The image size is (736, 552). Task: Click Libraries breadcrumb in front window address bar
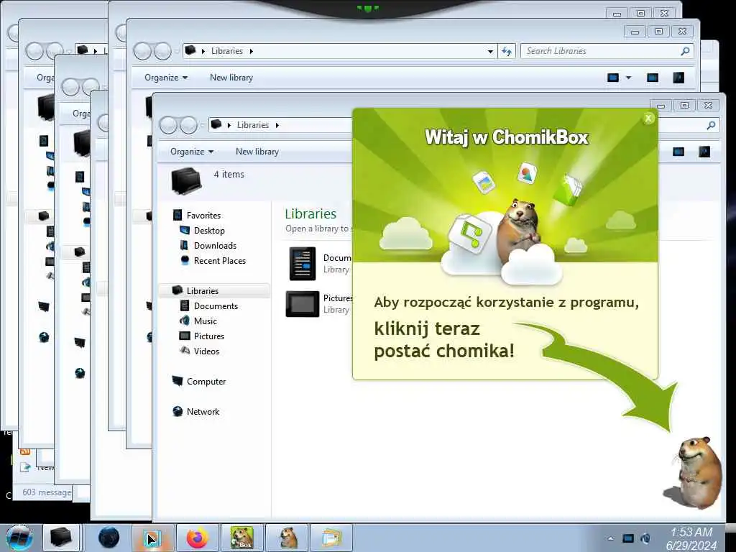[252, 125]
